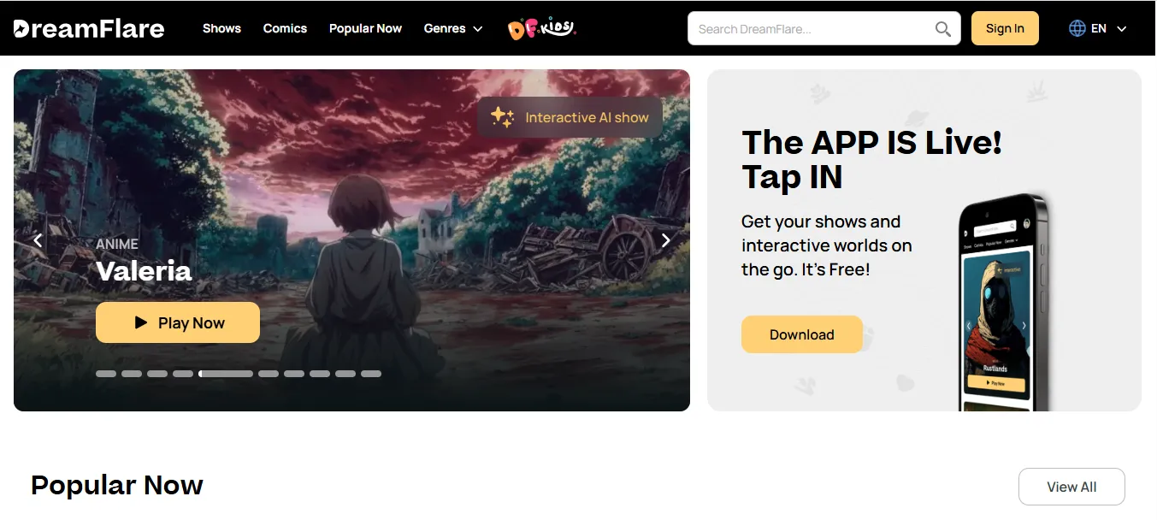Open the DF Kids section icon
1157x520 pixels.
coord(542,28)
